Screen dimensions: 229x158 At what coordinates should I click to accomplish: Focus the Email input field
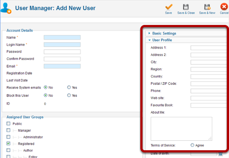click(62, 66)
